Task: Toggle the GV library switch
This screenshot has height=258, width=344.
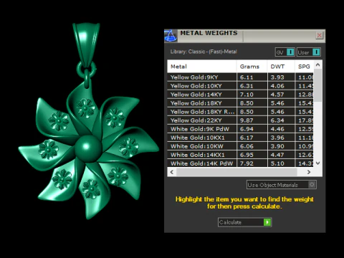Action: click(x=285, y=52)
